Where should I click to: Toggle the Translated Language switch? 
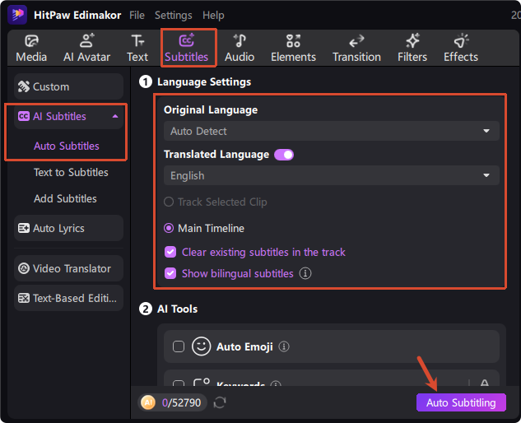pyautogui.click(x=284, y=155)
